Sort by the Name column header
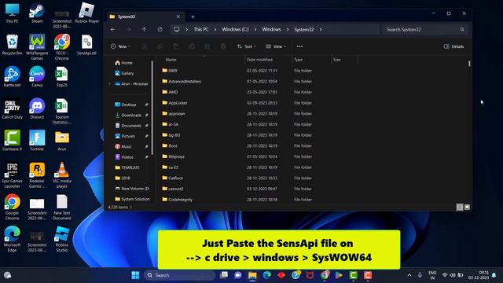This screenshot has height=283, width=503. 171,60
